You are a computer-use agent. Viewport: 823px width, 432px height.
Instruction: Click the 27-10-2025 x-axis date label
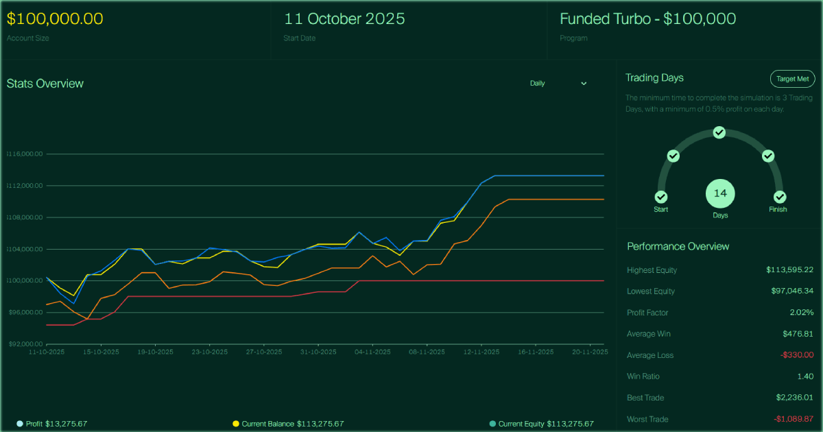264,352
